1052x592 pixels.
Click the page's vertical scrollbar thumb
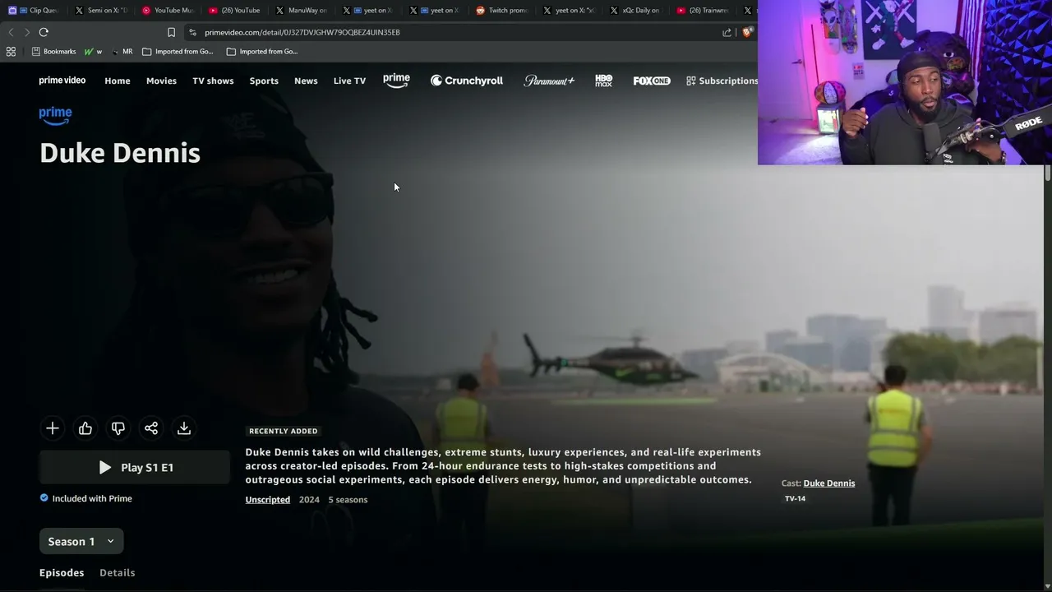tap(1048, 173)
